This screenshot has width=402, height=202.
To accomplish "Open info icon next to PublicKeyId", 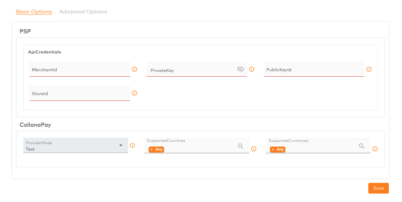I will [369, 69].
